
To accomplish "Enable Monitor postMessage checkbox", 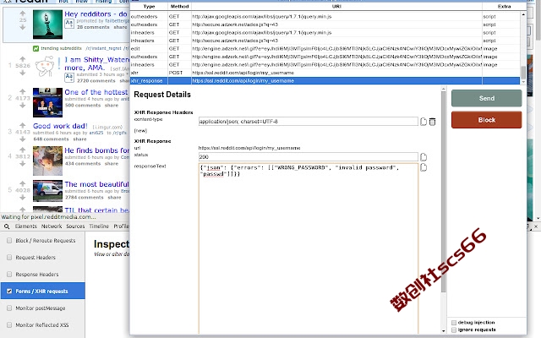I will 9,308.
